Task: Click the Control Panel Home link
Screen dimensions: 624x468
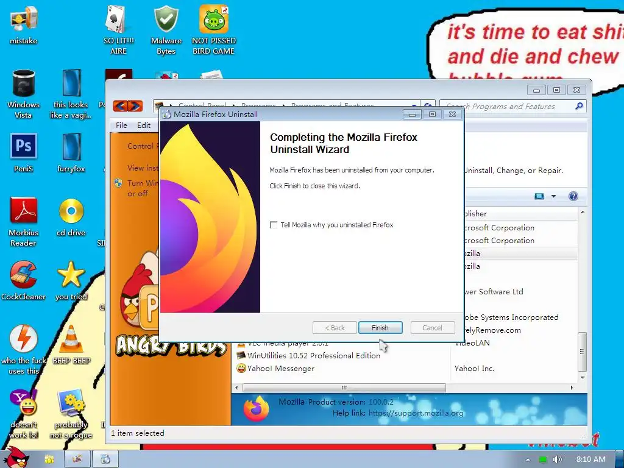Action: click(x=143, y=146)
